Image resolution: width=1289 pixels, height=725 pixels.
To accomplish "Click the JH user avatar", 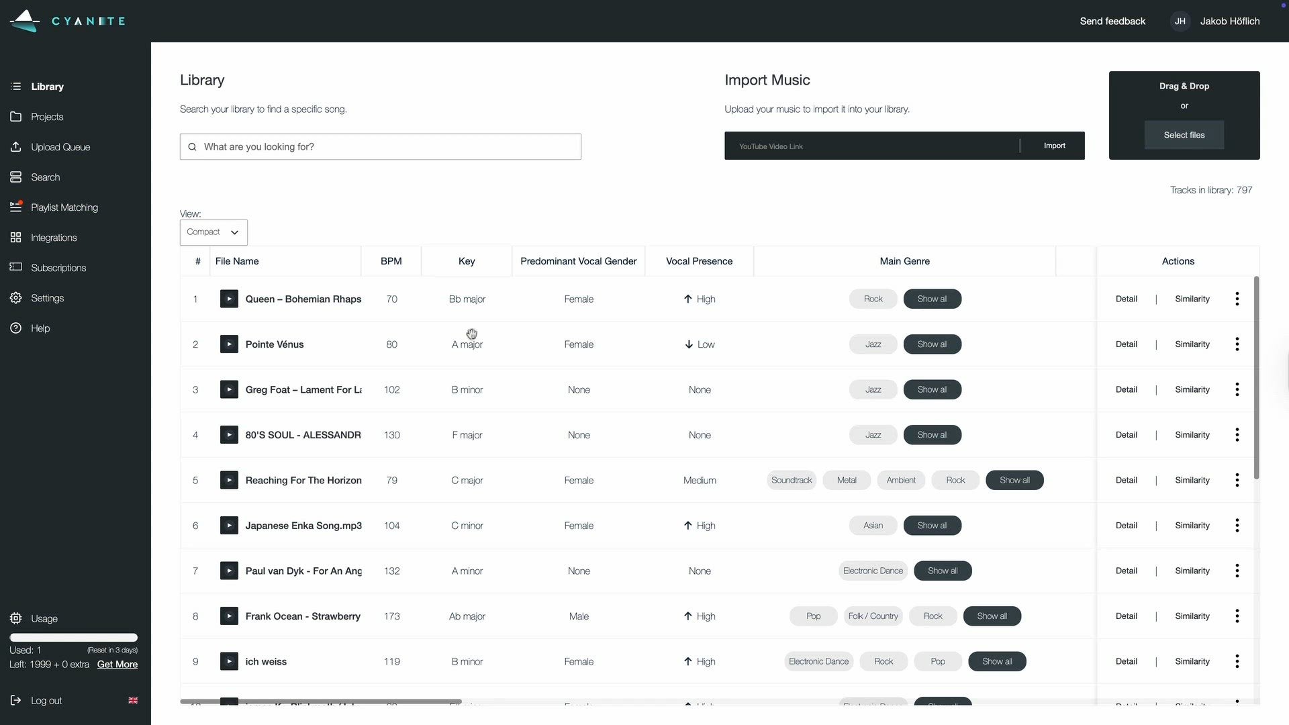I will pos(1180,21).
